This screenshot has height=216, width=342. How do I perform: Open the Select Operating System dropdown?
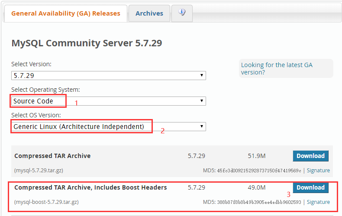point(109,101)
